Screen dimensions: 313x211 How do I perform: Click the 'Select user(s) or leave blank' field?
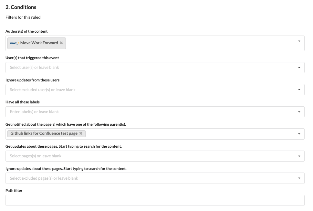129,68
